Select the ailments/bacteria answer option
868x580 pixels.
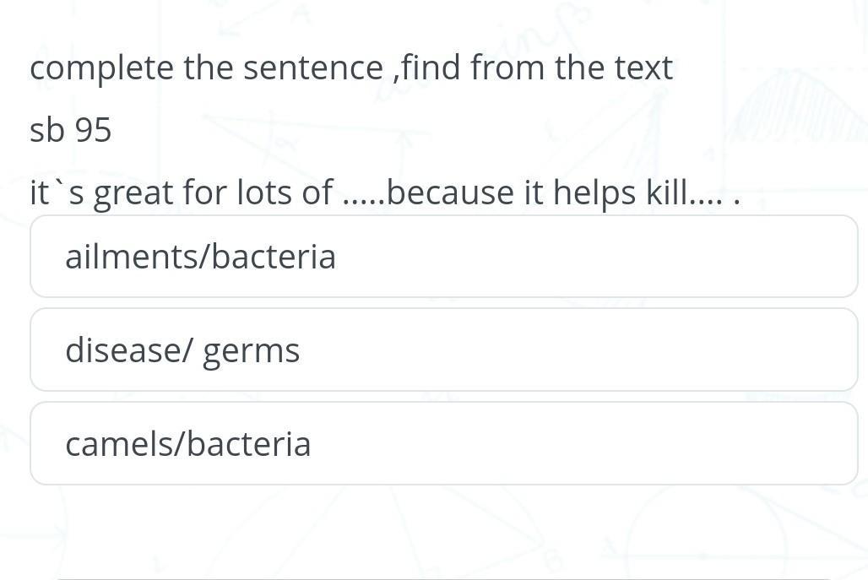(x=443, y=257)
